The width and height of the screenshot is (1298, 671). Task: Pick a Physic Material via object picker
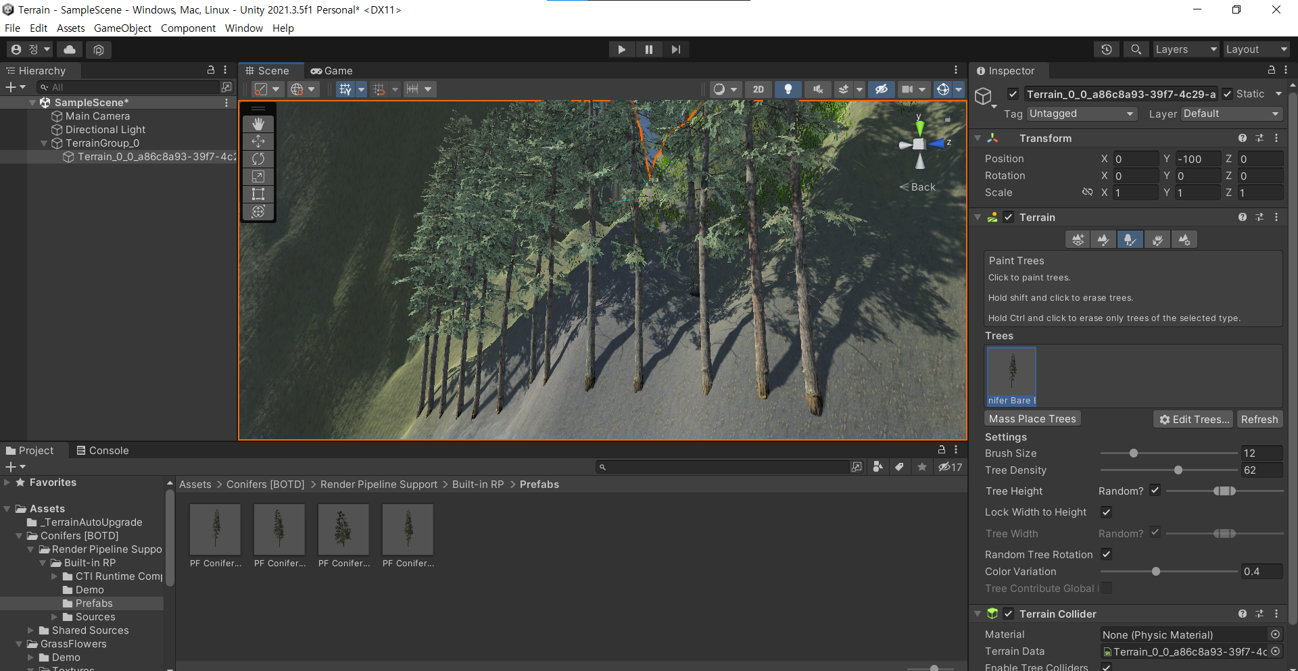pos(1275,635)
